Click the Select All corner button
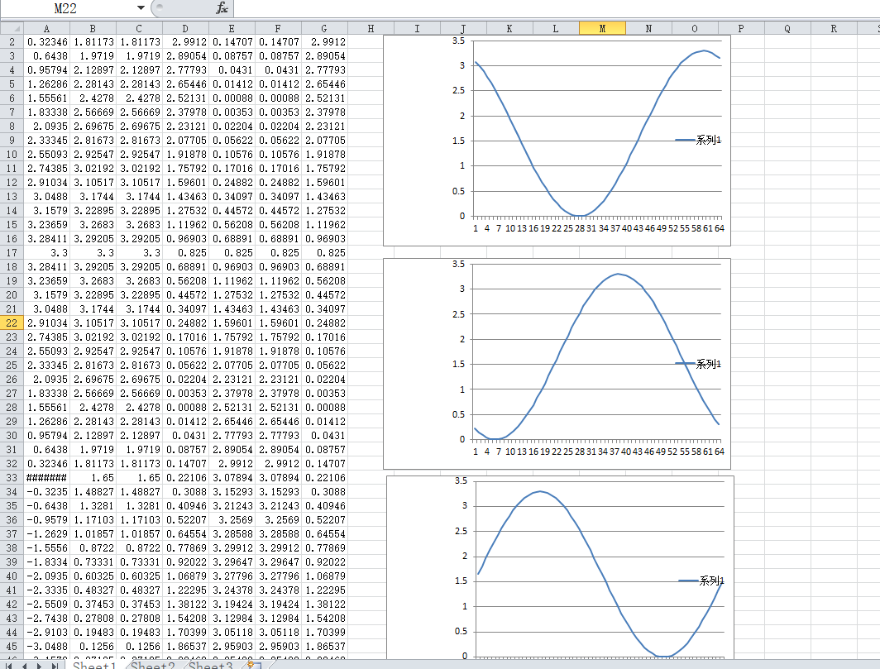Image resolution: width=880 pixels, height=669 pixels. pyautogui.click(x=12, y=28)
